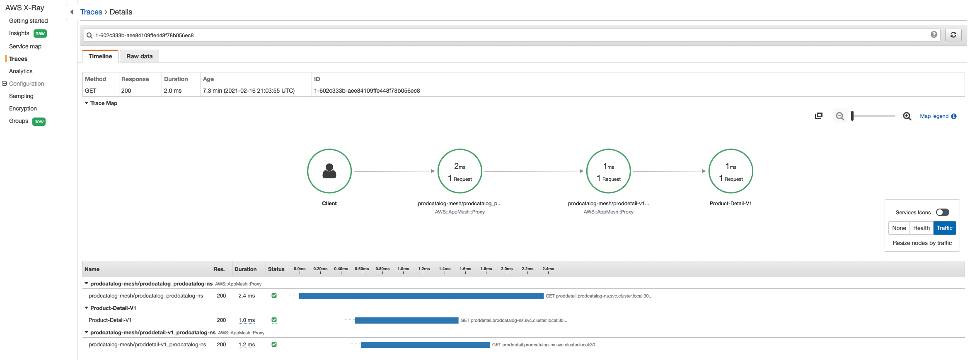The image size is (970, 360).
Task: Open the Map legend link
Action: click(x=934, y=116)
